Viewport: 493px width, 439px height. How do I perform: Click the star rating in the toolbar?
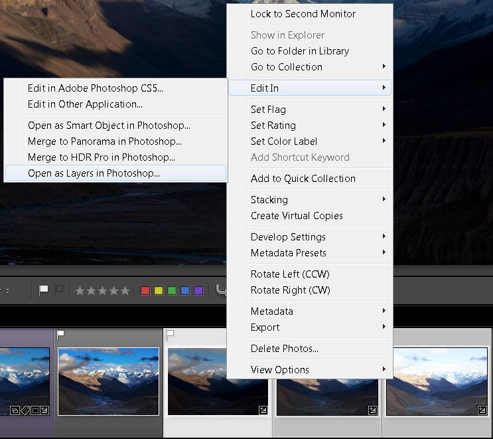point(102,291)
